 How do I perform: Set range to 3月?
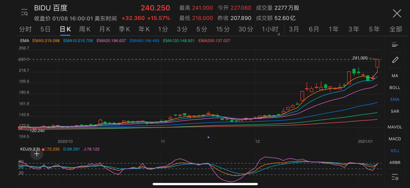[x=294, y=30]
